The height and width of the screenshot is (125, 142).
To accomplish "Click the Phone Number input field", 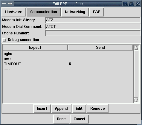I will (93, 33).
